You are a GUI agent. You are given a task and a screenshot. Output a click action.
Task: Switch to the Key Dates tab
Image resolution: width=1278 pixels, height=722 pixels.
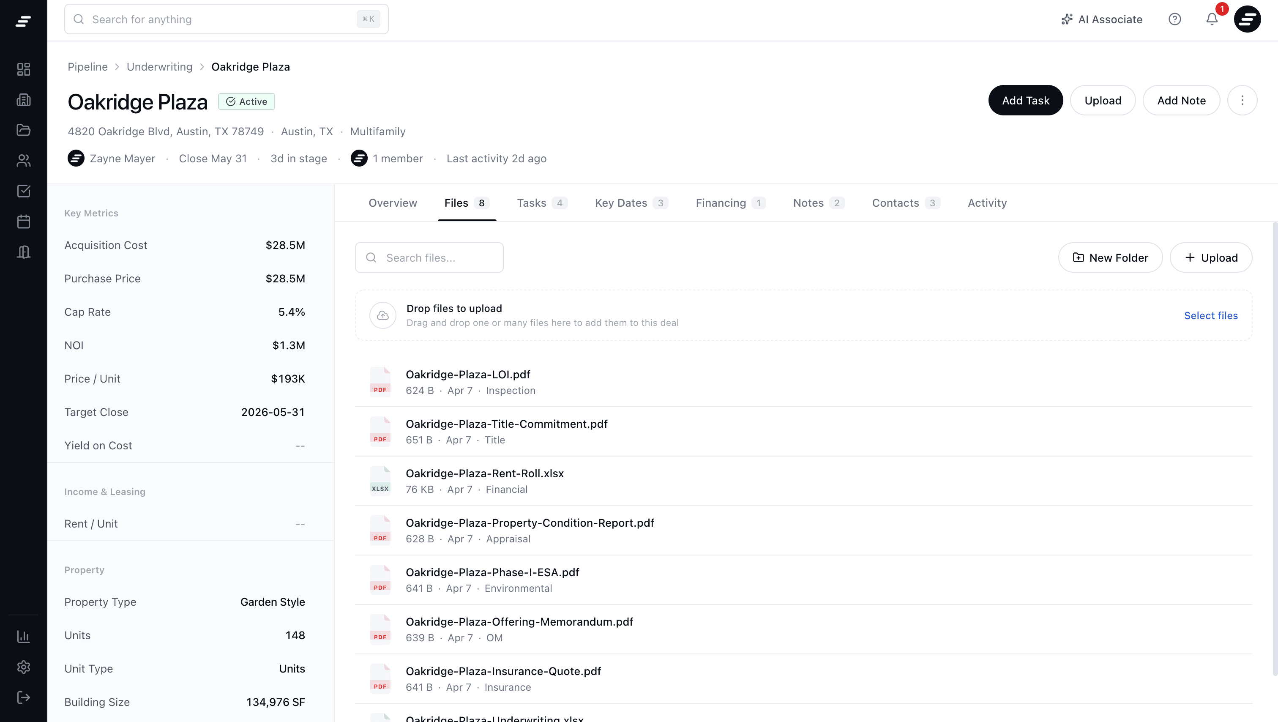621,202
